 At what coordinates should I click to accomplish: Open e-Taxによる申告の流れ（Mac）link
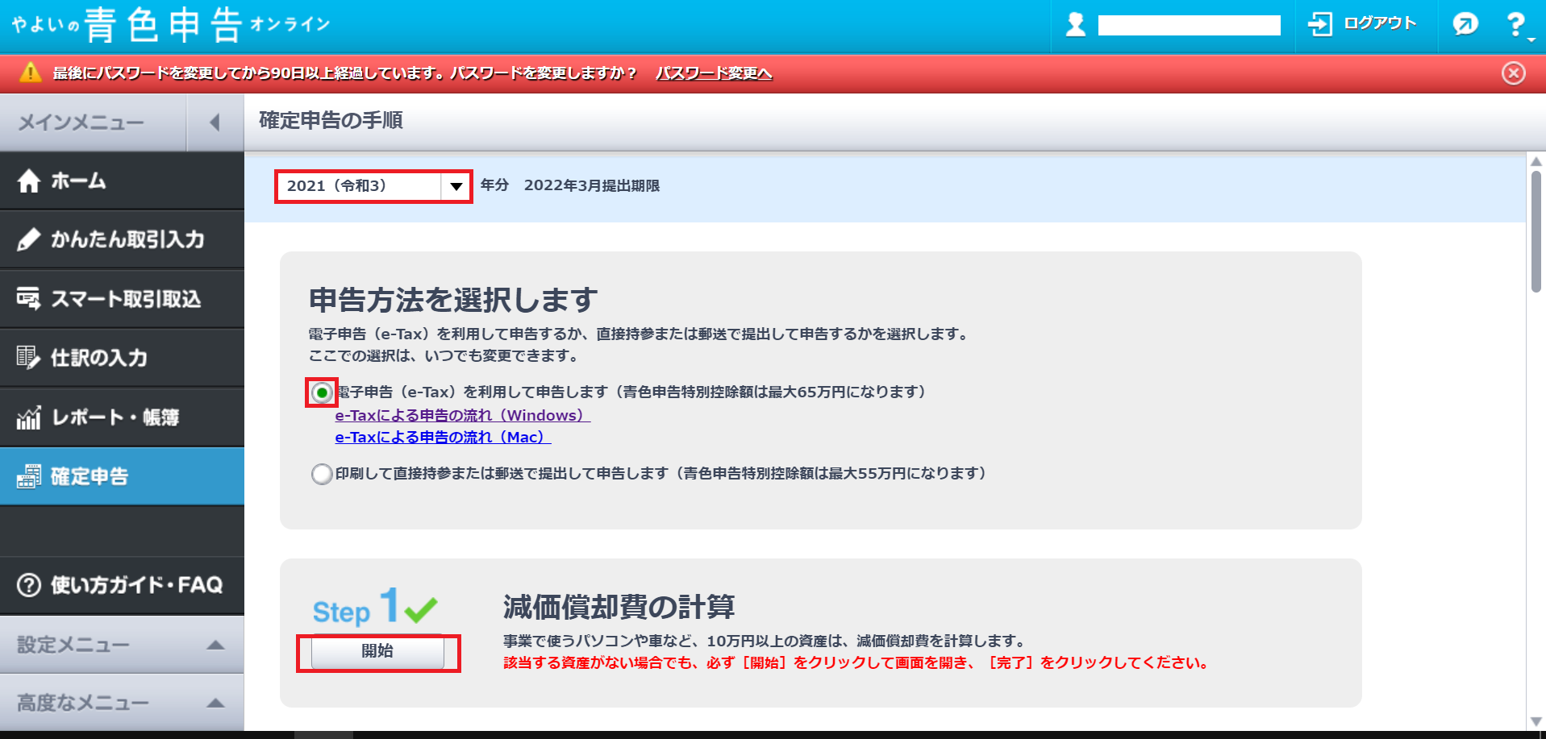click(443, 437)
